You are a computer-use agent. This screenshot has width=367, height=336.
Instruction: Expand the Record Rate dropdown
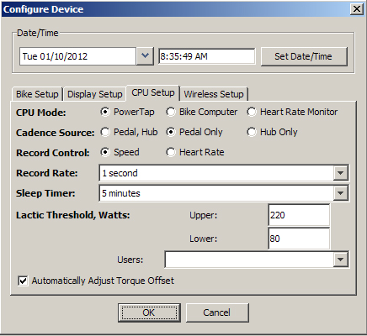[340, 173]
